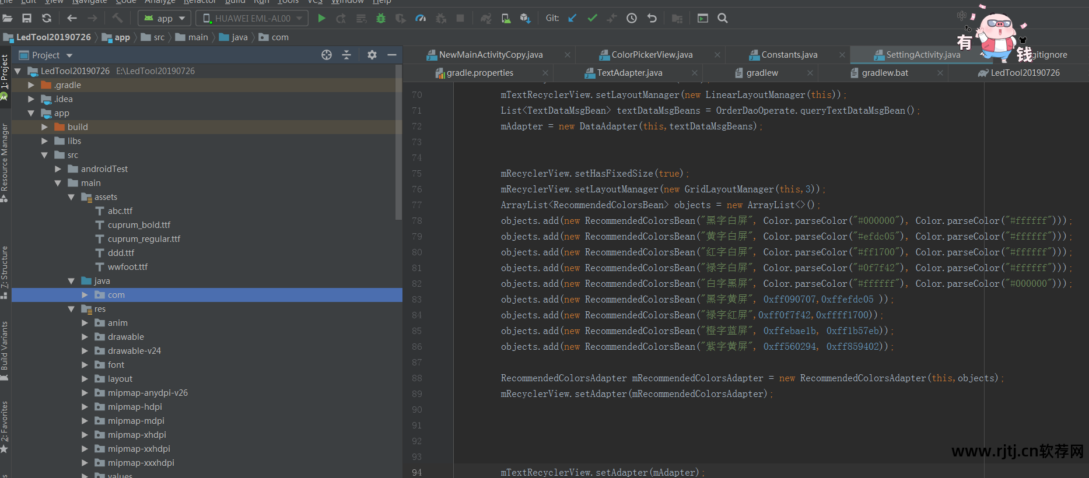The height and width of the screenshot is (478, 1089).
Task: Navigate Back with the left arrow icon
Action: 72,19
